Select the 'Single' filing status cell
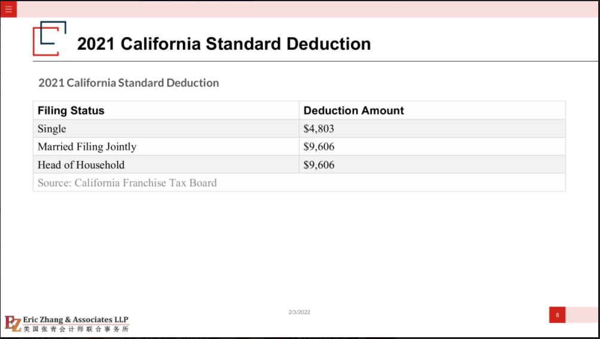The width and height of the screenshot is (600, 339). (166, 129)
